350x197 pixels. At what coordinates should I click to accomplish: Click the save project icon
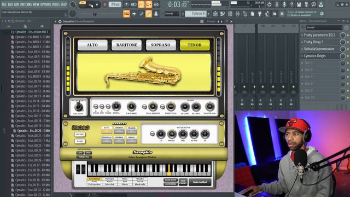(299, 4)
